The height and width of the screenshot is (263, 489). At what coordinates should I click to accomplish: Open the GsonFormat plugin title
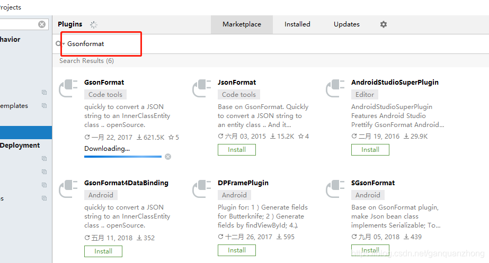coord(104,82)
